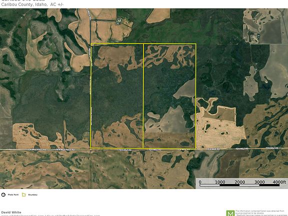Click the black-and-white map scale bar

click(x=239, y=185)
